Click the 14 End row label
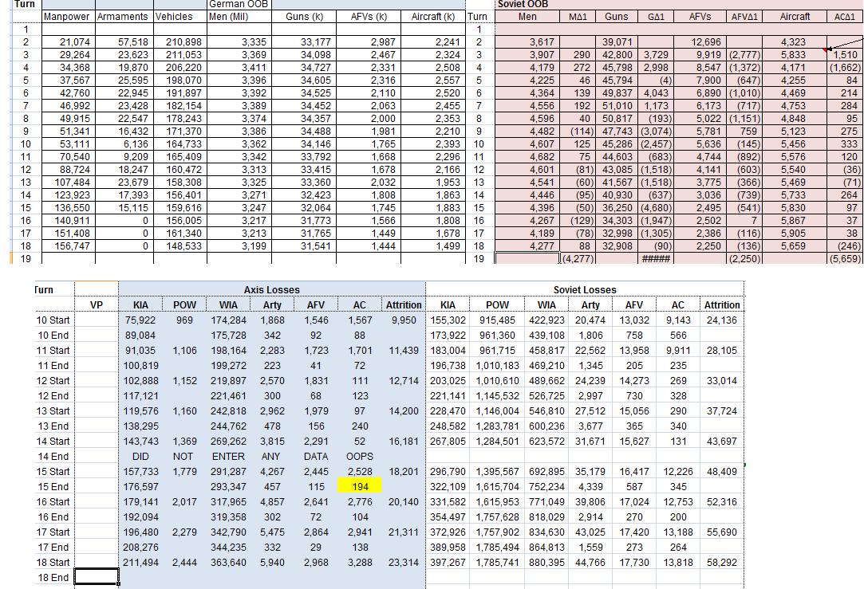This screenshot has width=864, height=589. [53, 457]
